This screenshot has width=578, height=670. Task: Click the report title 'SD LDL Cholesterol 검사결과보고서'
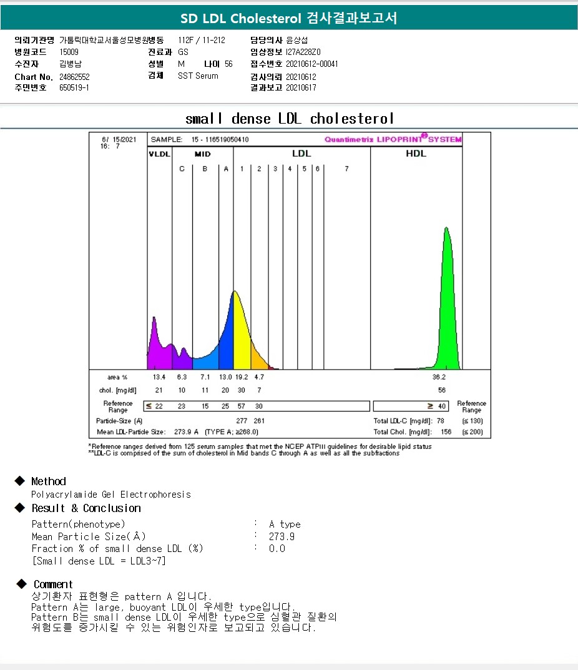[289, 18]
